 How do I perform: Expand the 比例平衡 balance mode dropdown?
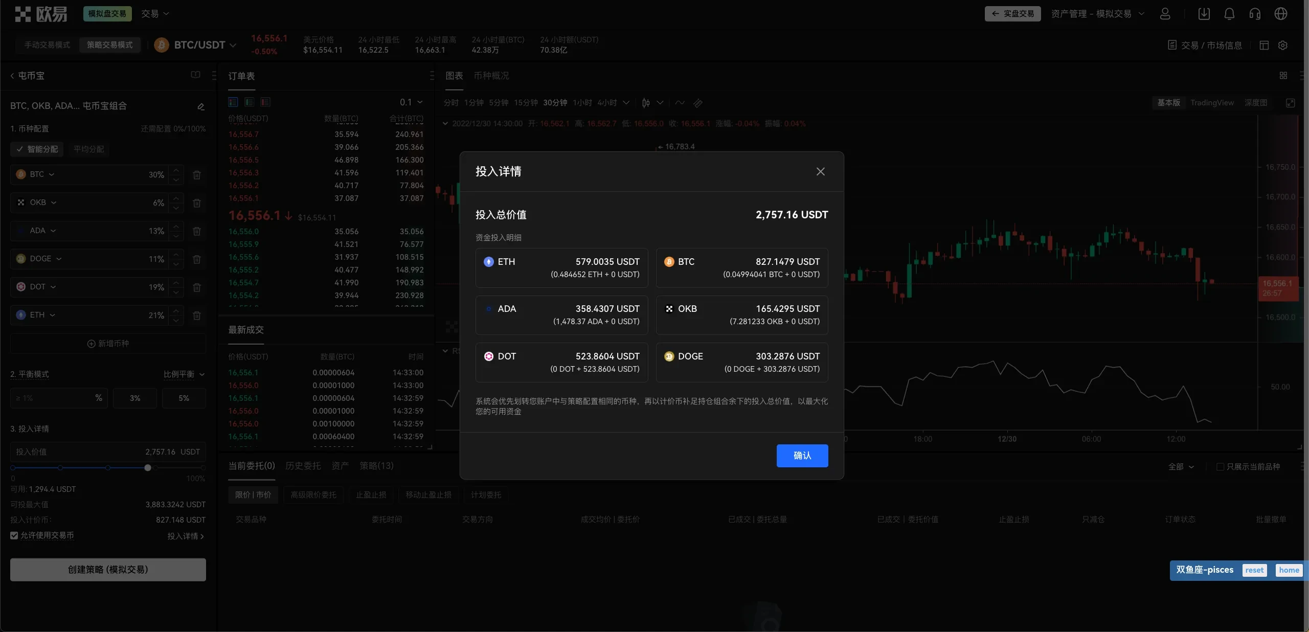point(184,375)
